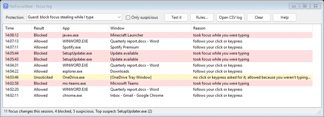Clear the focus log
This screenshot has width=324, height=117.
[x=259, y=17]
